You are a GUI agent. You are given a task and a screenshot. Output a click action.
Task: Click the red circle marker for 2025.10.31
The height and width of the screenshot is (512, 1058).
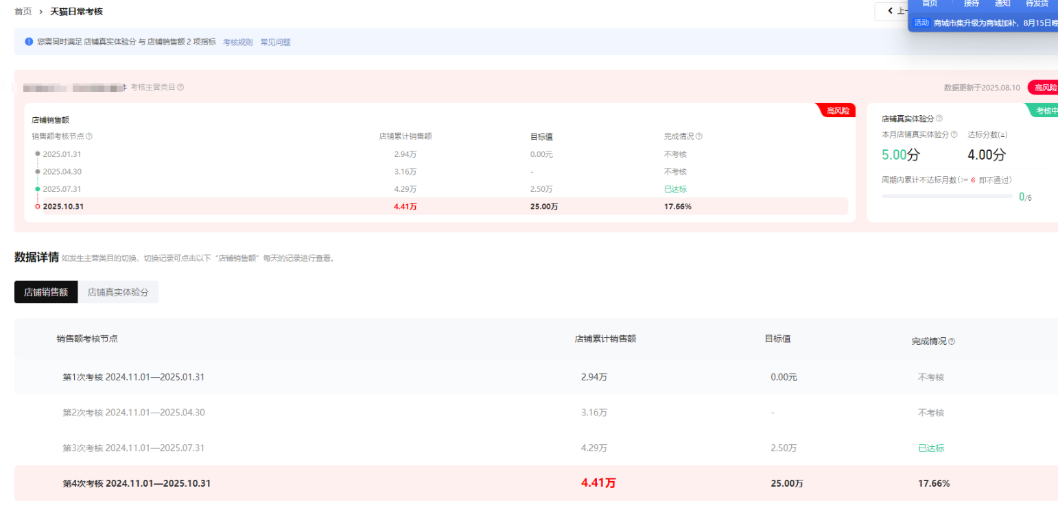click(x=38, y=206)
